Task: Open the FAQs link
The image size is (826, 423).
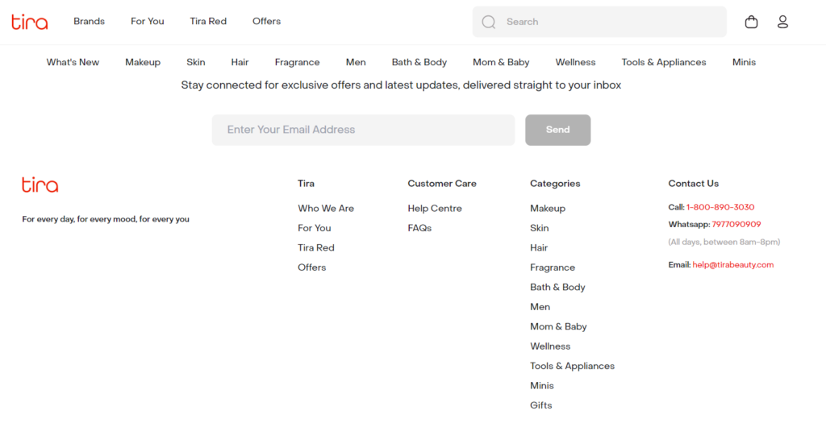Action: coord(419,228)
